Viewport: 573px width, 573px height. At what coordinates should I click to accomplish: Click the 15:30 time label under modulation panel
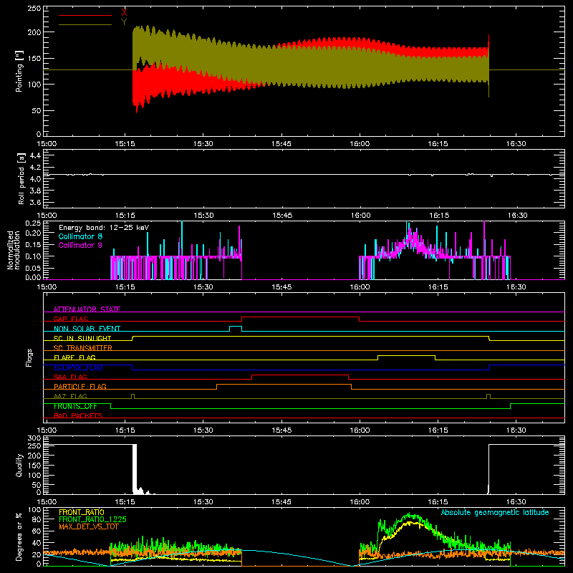203,287
